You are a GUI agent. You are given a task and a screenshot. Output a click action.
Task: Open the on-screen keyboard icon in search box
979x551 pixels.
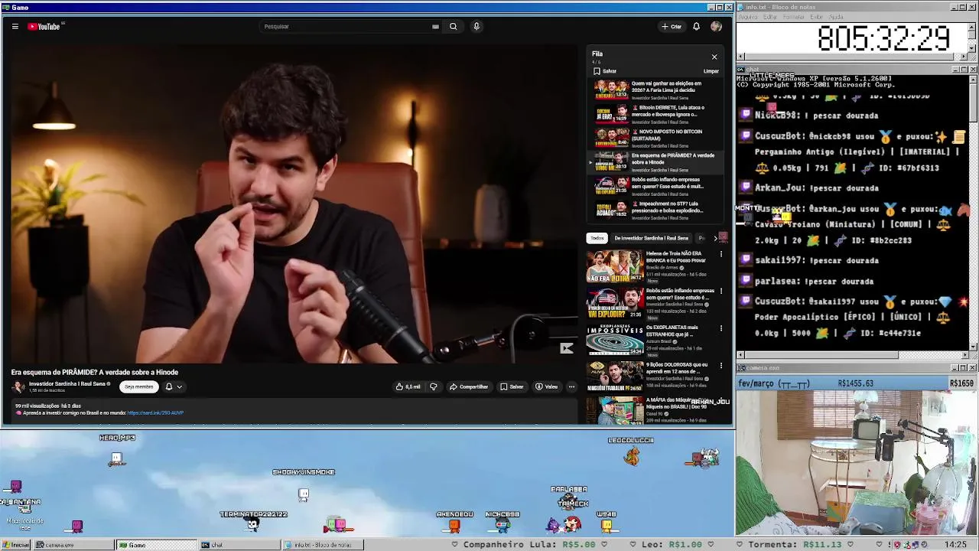pos(435,26)
